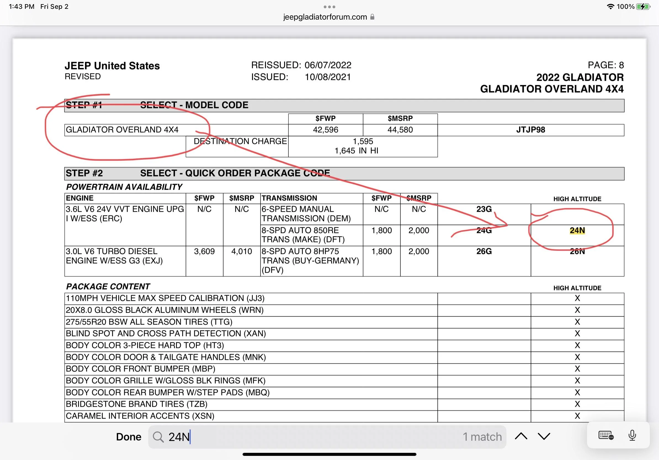Click the PACKAGE CONTENT heading

tap(108, 287)
